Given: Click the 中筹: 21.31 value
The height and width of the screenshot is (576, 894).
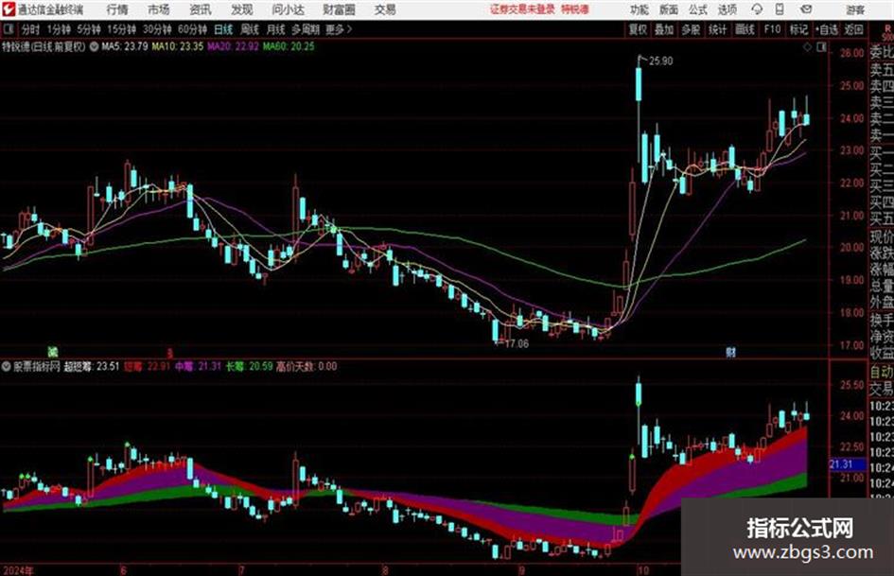Looking at the screenshot, I should (x=198, y=367).
